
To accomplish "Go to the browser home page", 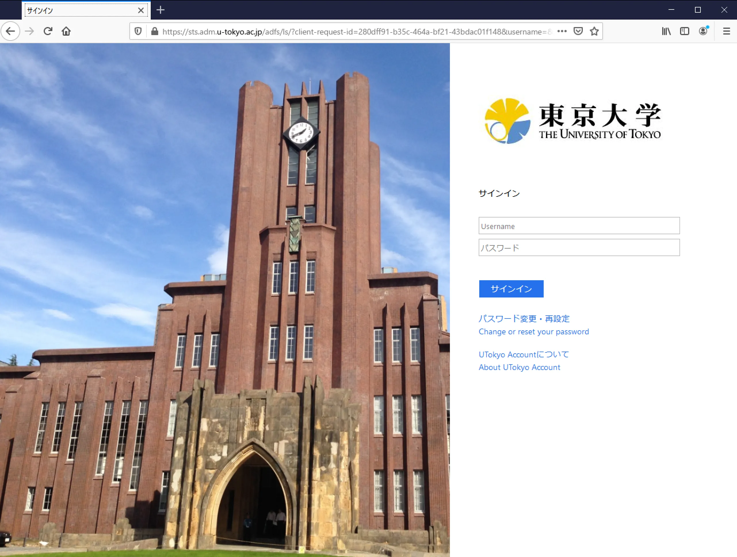I will tap(66, 31).
